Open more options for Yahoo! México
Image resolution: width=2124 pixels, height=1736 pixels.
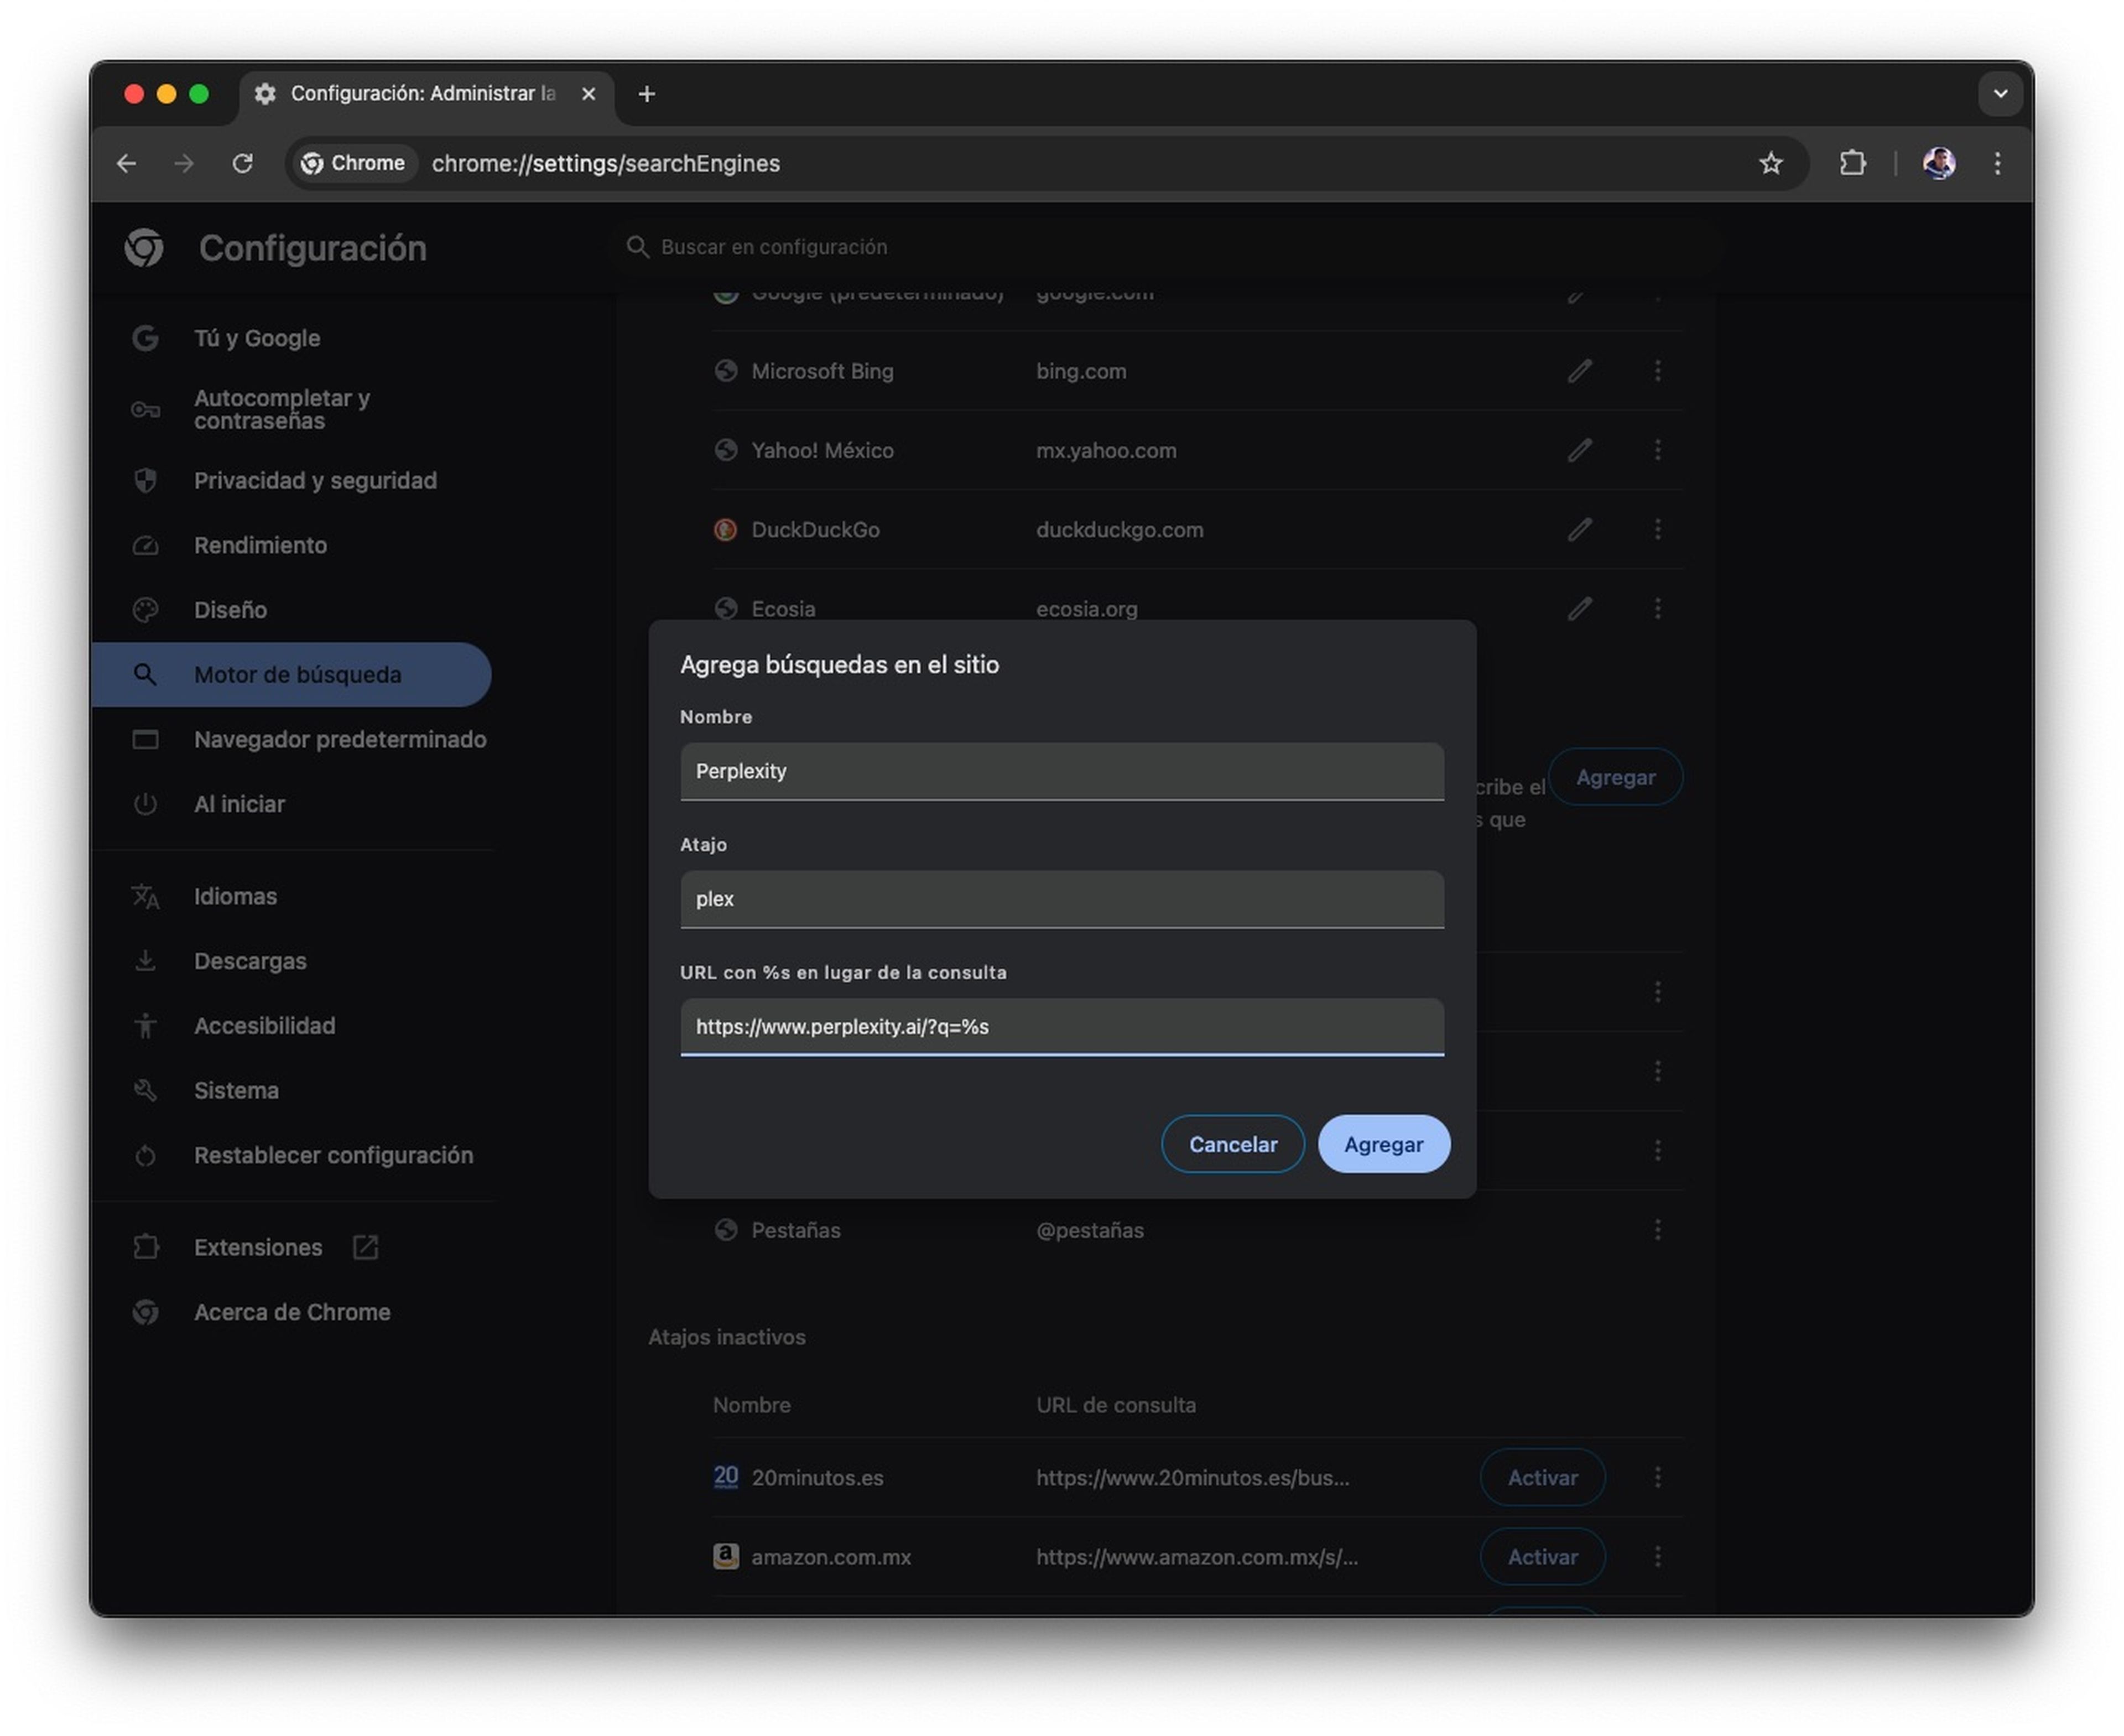coord(1658,450)
